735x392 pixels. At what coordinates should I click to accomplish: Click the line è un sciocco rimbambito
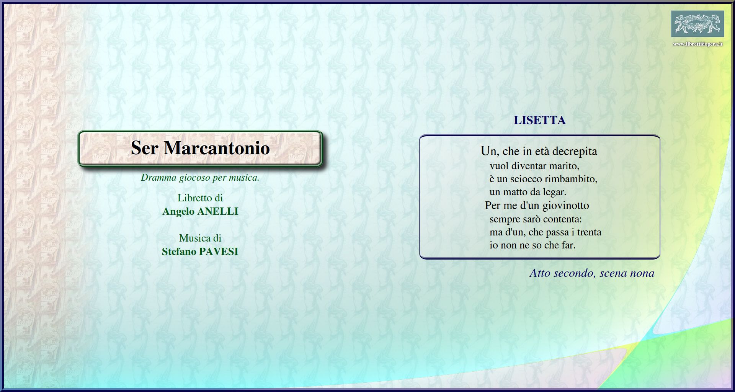(x=543, y=179)
